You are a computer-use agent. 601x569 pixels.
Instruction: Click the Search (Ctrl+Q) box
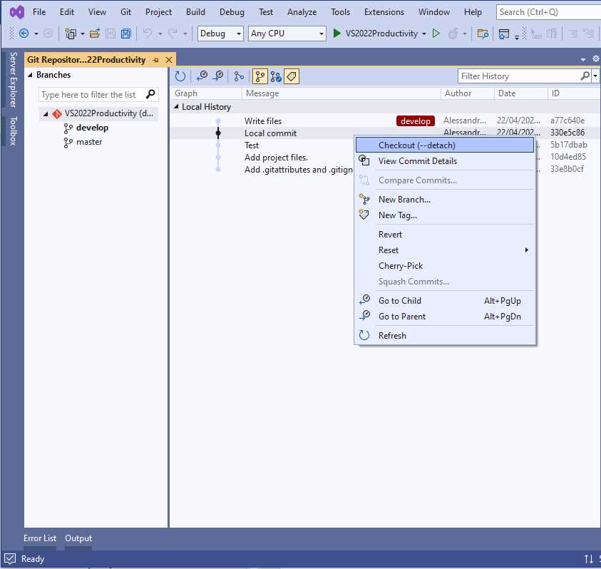tap(548, 12)
